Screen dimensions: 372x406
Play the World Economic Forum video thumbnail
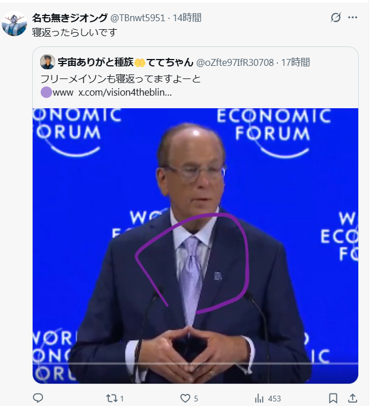pyautogui.click(x=195, y=246)
